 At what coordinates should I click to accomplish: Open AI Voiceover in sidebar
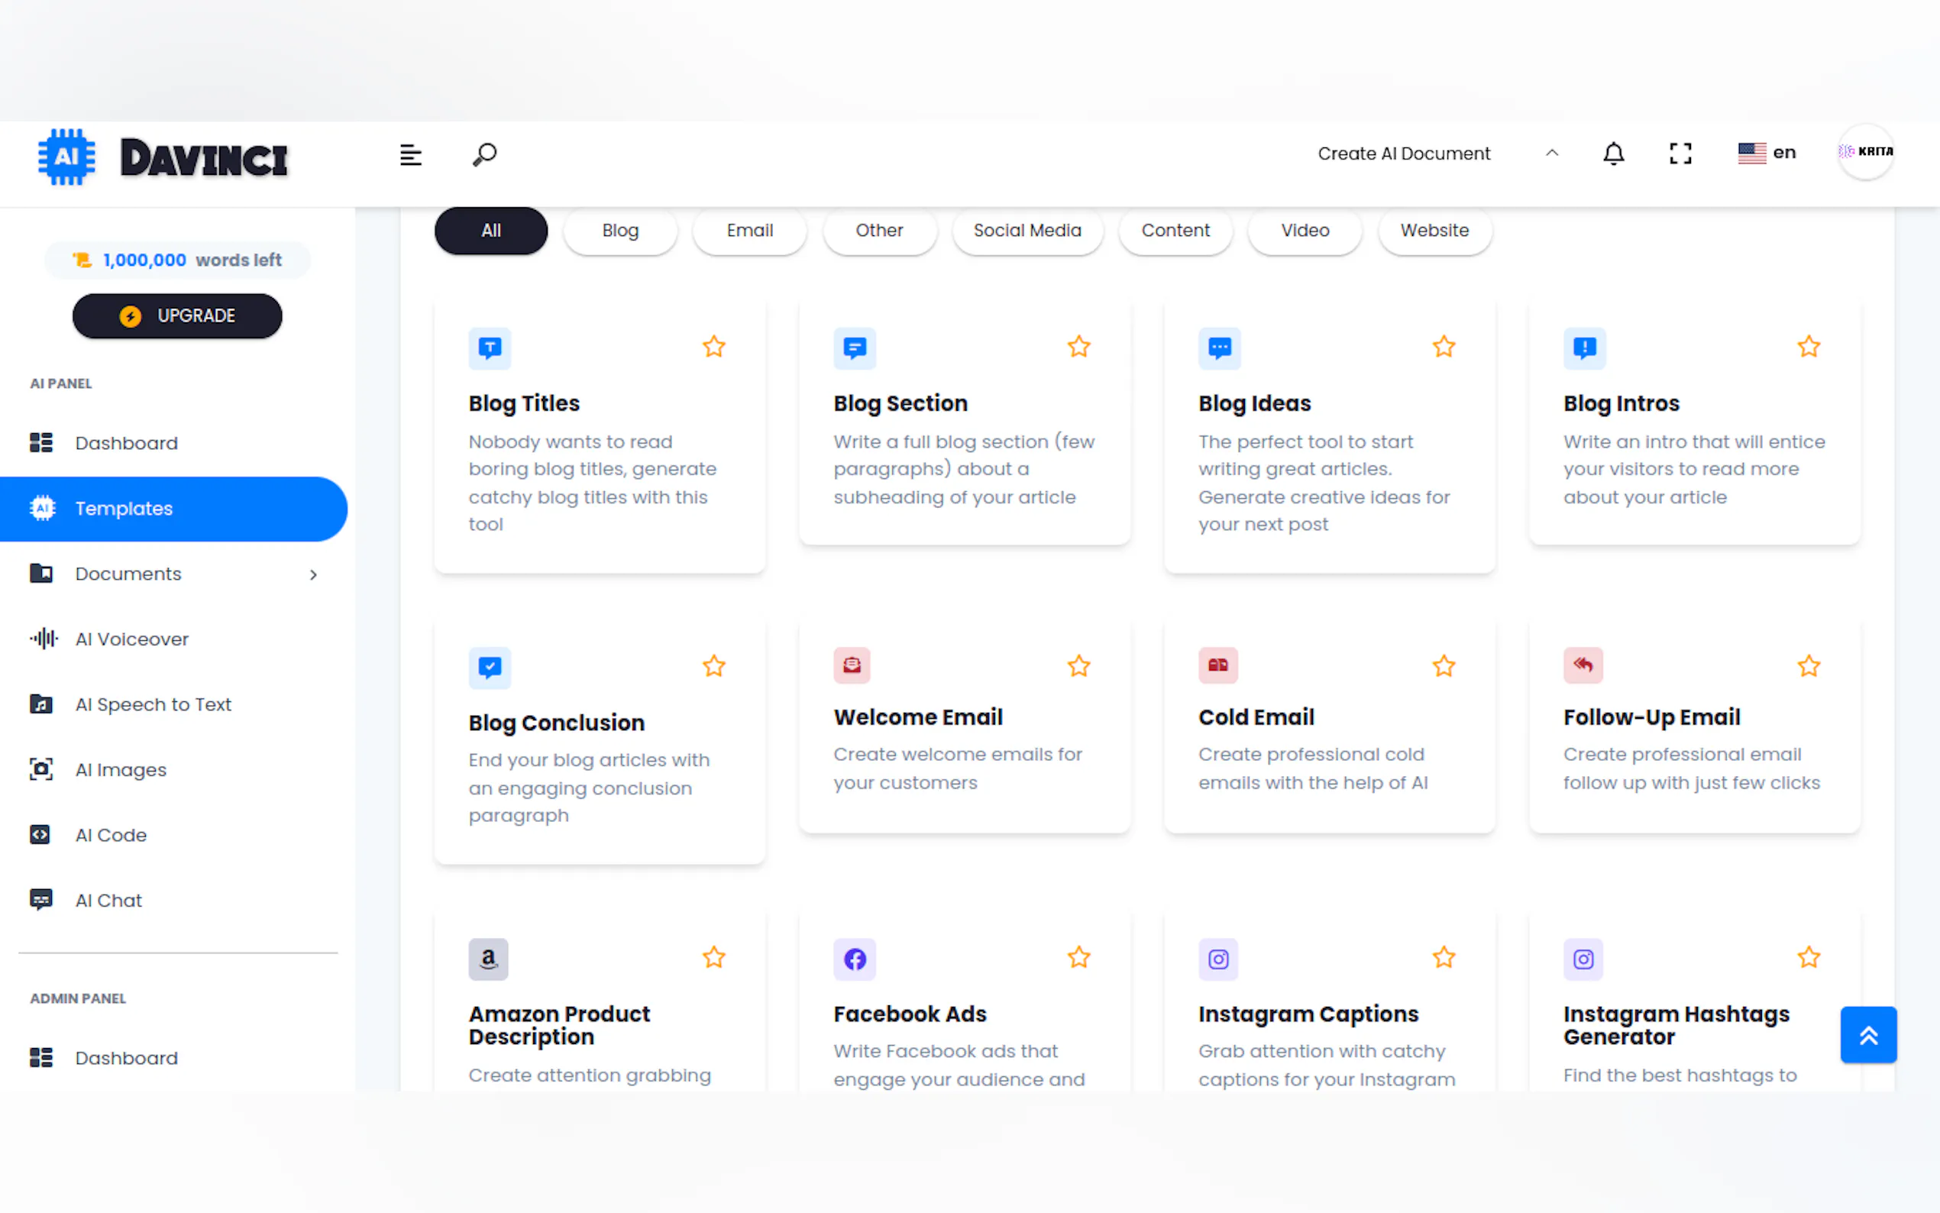pyautogui.click(x=131, y=639)
